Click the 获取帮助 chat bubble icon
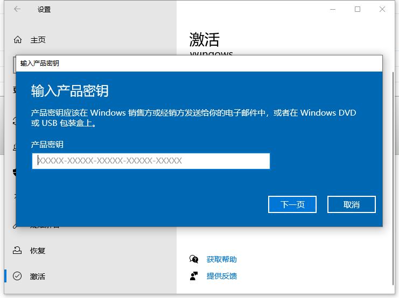Image resolution: width=399 pixels, height=298 pixels. 194,259
